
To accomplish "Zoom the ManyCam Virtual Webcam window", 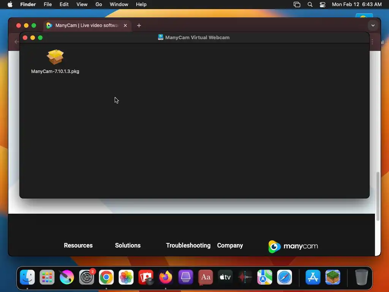I will (40, 38).
